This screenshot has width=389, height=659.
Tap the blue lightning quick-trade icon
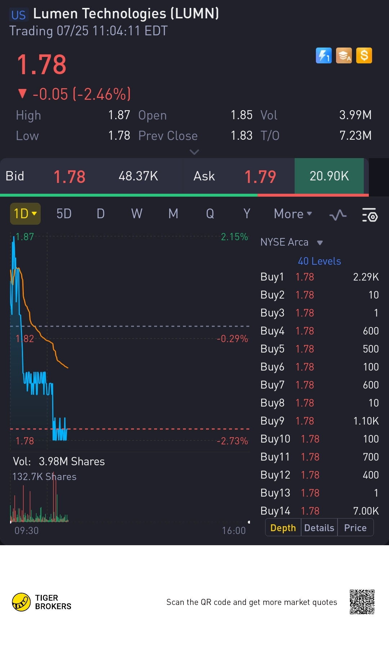[323, 56]
